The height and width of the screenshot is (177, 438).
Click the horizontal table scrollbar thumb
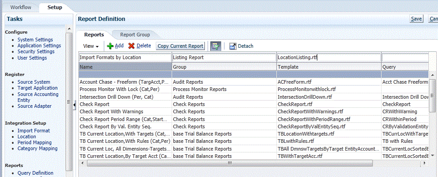pyautogui.click(x=229, y=163)
